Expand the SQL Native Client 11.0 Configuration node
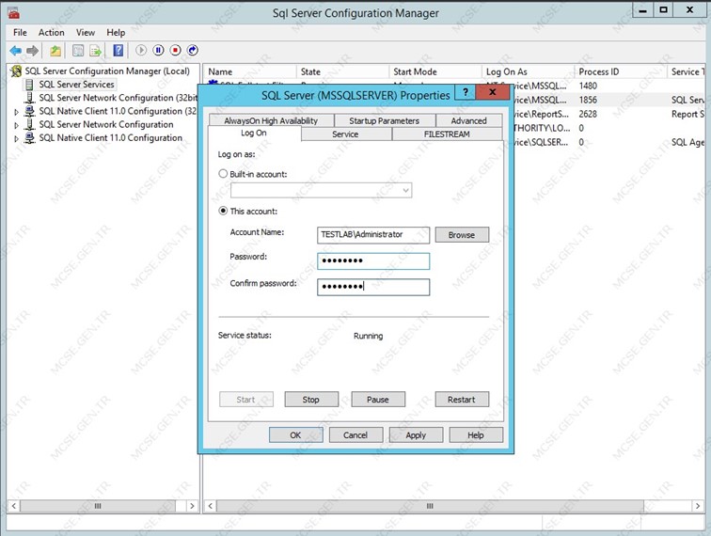This screenshot has height=536, width=711. (x=16, y=139)
